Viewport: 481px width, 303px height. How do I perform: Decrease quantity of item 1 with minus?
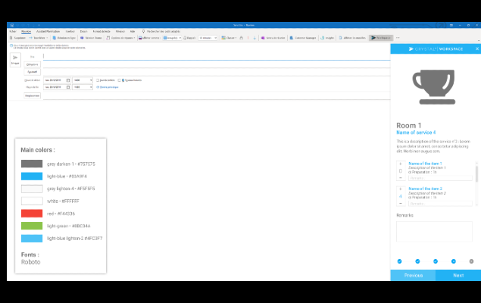click(400, 178)
